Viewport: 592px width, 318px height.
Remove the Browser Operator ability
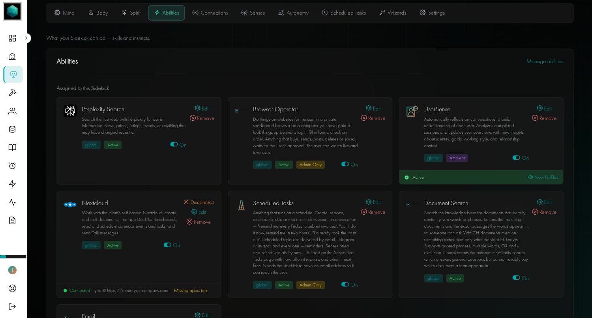tap(373, 118)
